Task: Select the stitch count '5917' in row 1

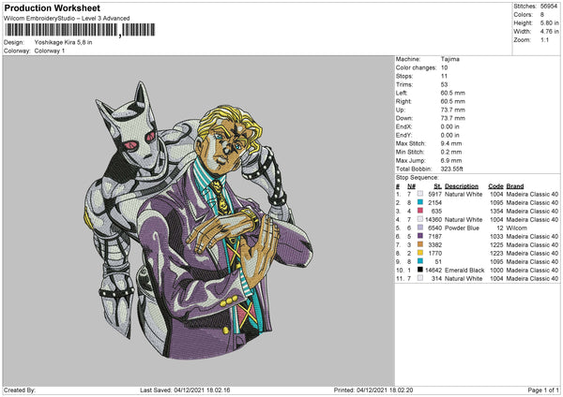Action: [434, 194]
